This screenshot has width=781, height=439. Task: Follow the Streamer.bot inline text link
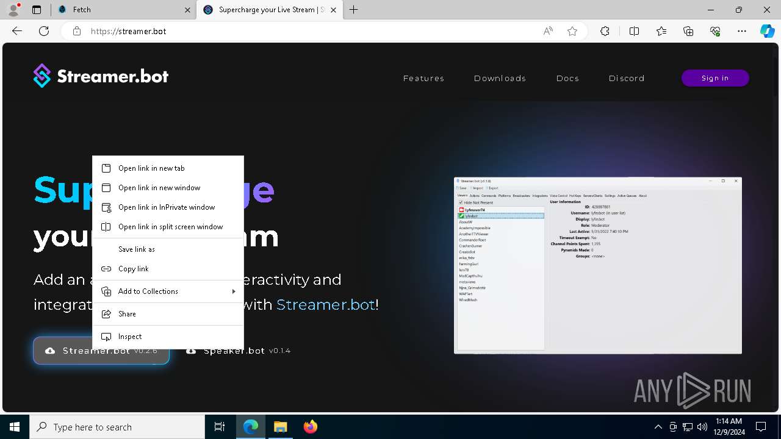tap(326, 304)
